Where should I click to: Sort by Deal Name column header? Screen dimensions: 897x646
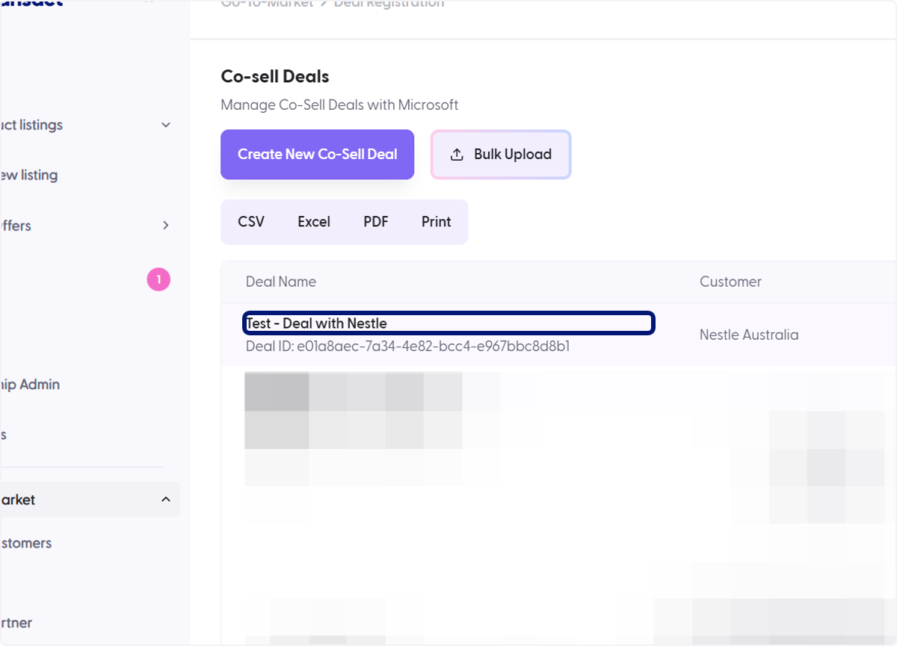point(281,282)
